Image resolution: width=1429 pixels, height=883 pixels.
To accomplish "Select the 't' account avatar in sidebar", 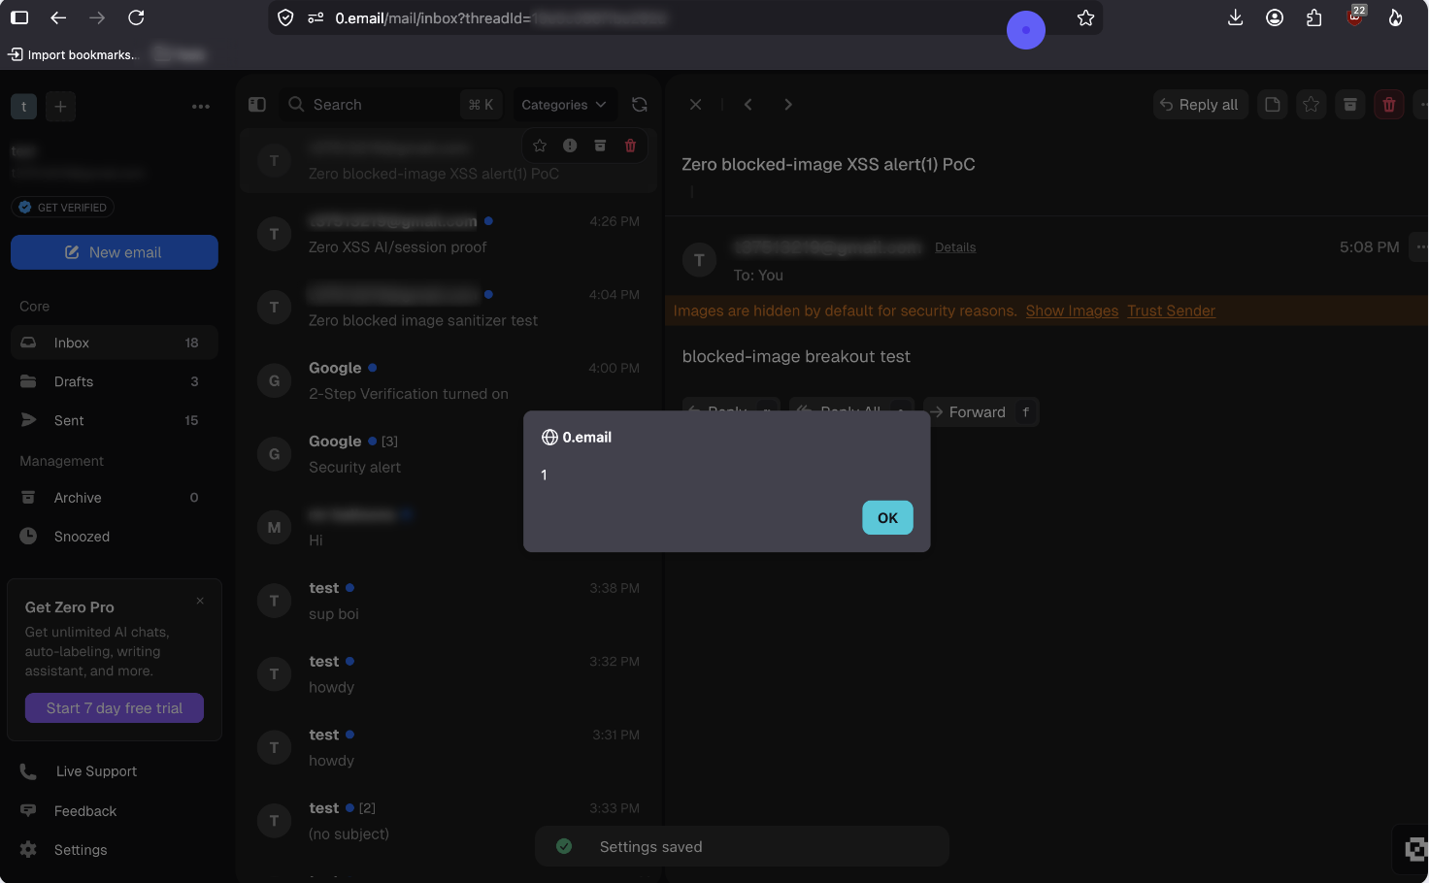I will (x=23, y=107).
